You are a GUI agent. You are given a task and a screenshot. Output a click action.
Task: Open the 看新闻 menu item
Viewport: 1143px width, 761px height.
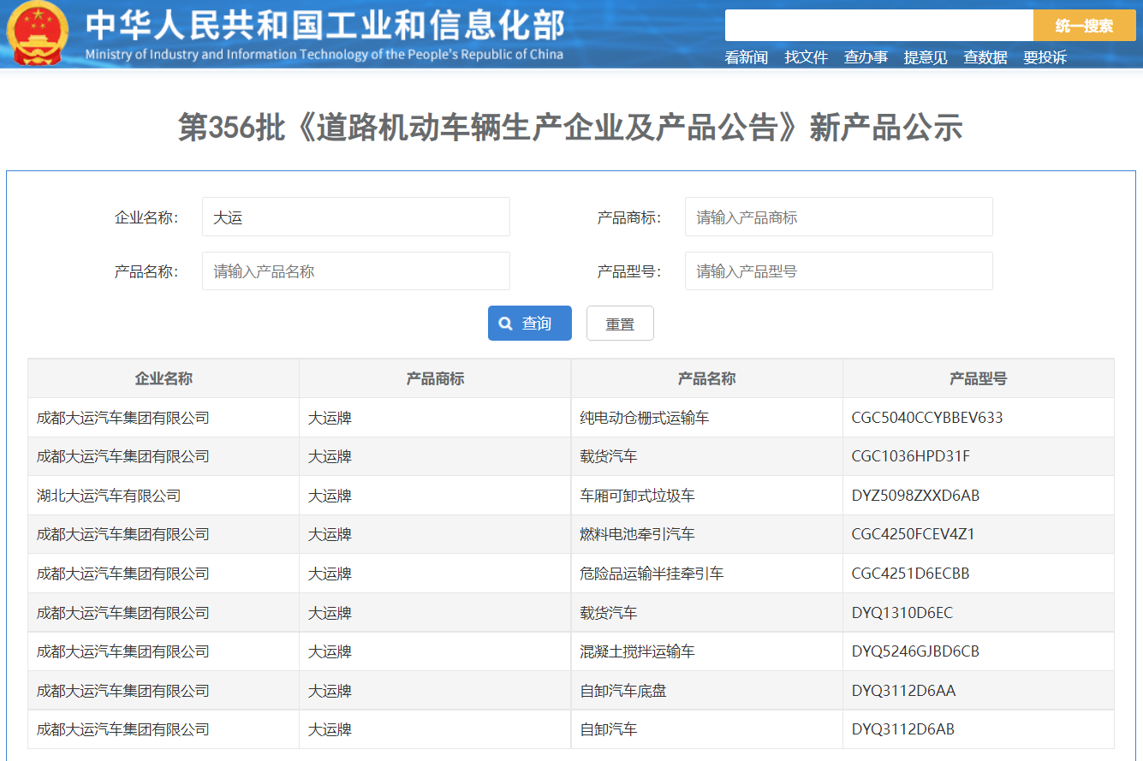point(746,57)
